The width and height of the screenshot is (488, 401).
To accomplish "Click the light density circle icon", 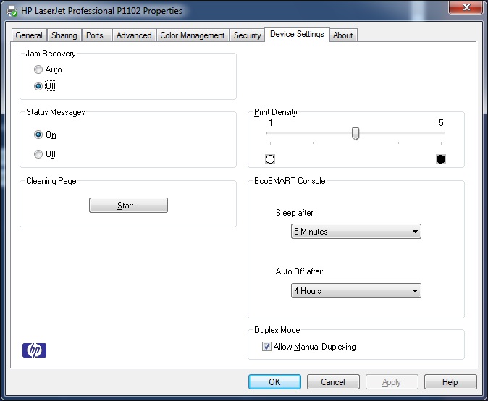I will [x=270, y=159].
